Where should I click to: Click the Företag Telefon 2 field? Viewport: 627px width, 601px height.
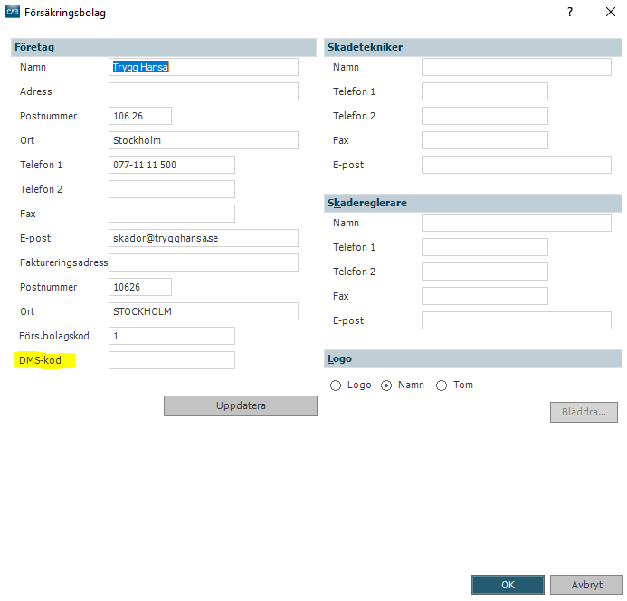point(172,189)
